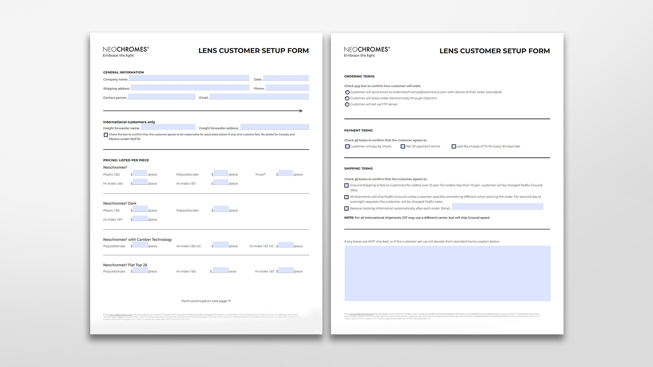Click Neochromes Hi-Index 1.60 price field
The width and height of the screenshot is (653, 367).
coord(140,182)
